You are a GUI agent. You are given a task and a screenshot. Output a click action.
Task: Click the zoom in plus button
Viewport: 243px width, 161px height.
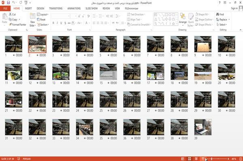228,159
